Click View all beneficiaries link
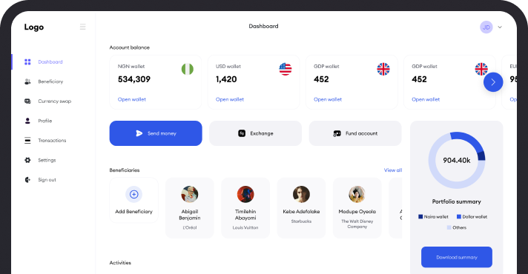Image resolution: width=528 pixels, height=274 pixels. (393, 170)
